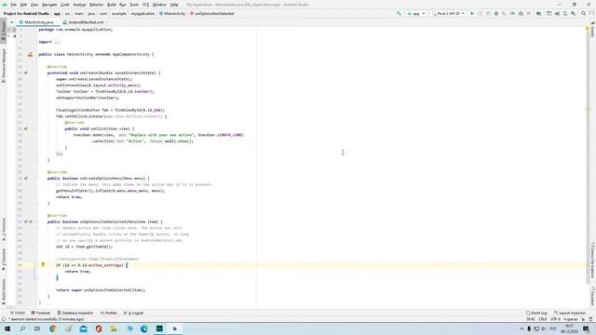
Task: Open the Event Log panel
Action: pos(536,313)
